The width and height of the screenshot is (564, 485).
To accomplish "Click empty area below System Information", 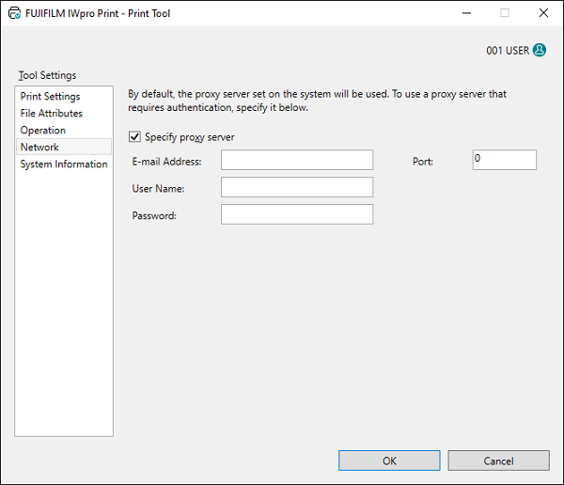I will point(64,301).
